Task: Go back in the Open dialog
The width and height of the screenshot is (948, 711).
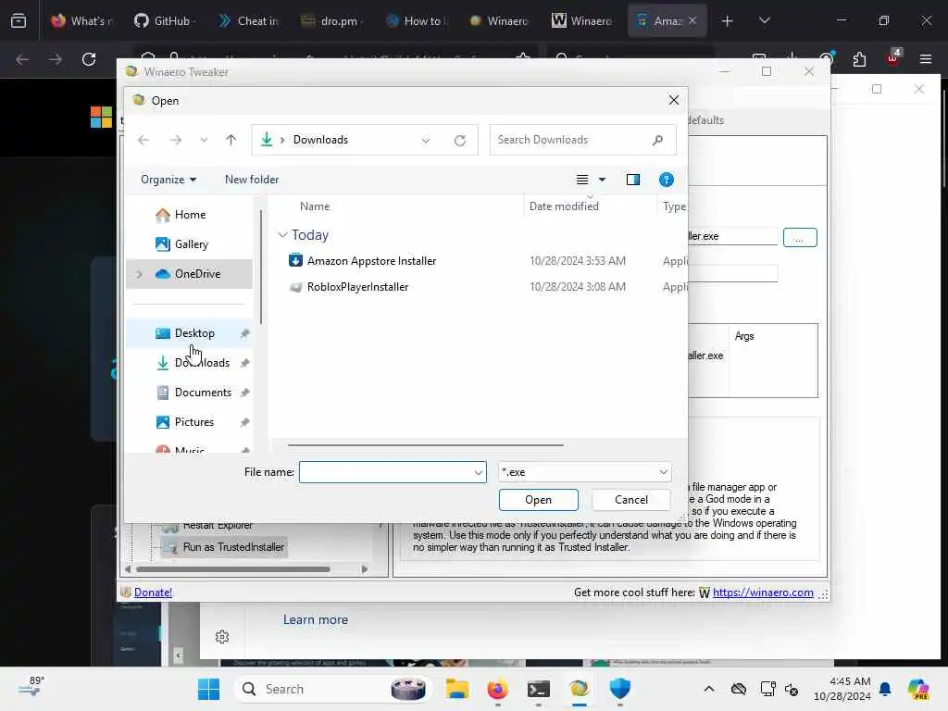Action: tap(143, 141)
